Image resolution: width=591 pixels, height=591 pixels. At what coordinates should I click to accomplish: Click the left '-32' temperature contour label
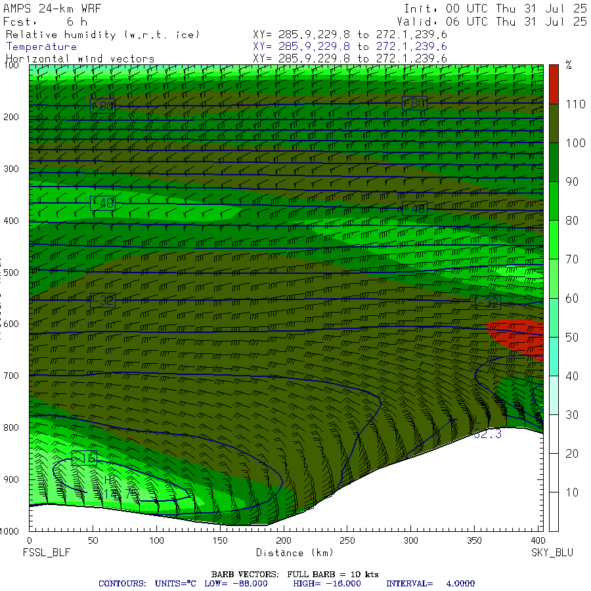pos(102,301)
